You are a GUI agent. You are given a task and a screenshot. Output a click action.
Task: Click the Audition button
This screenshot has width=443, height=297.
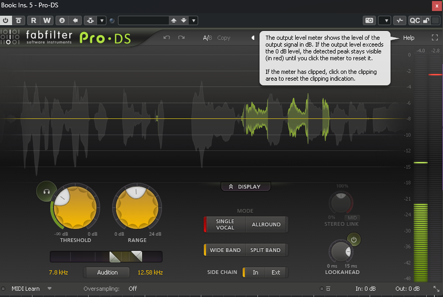(x=107, y=272)
